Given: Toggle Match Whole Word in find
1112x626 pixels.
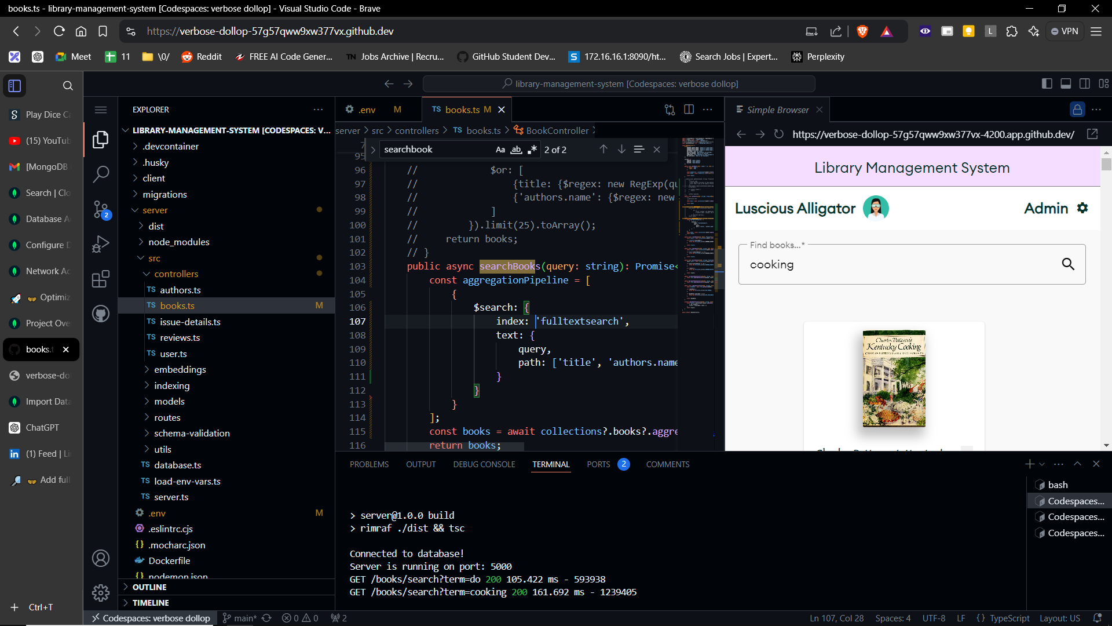Looking at the screenshot, I should 515,150.
